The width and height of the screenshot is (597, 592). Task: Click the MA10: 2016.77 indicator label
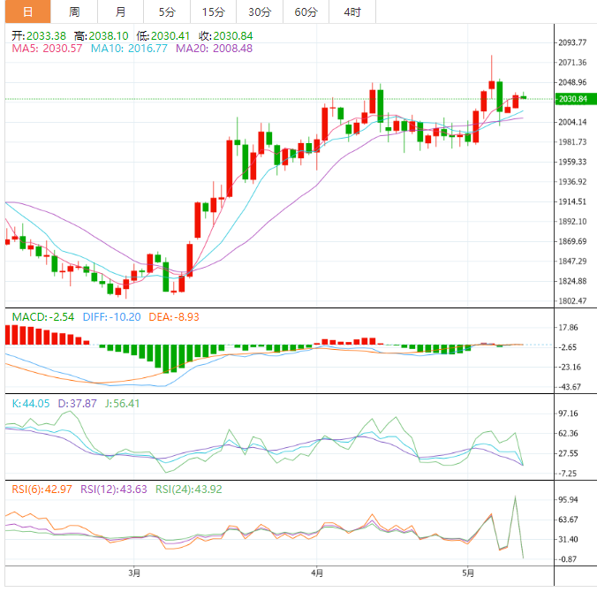(x=129, y=49)
